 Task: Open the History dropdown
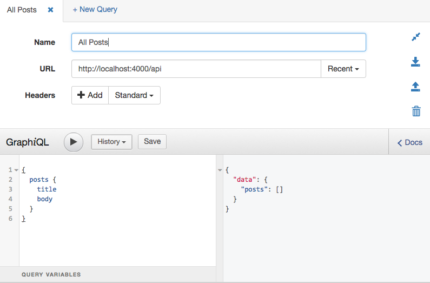(112, 142)
